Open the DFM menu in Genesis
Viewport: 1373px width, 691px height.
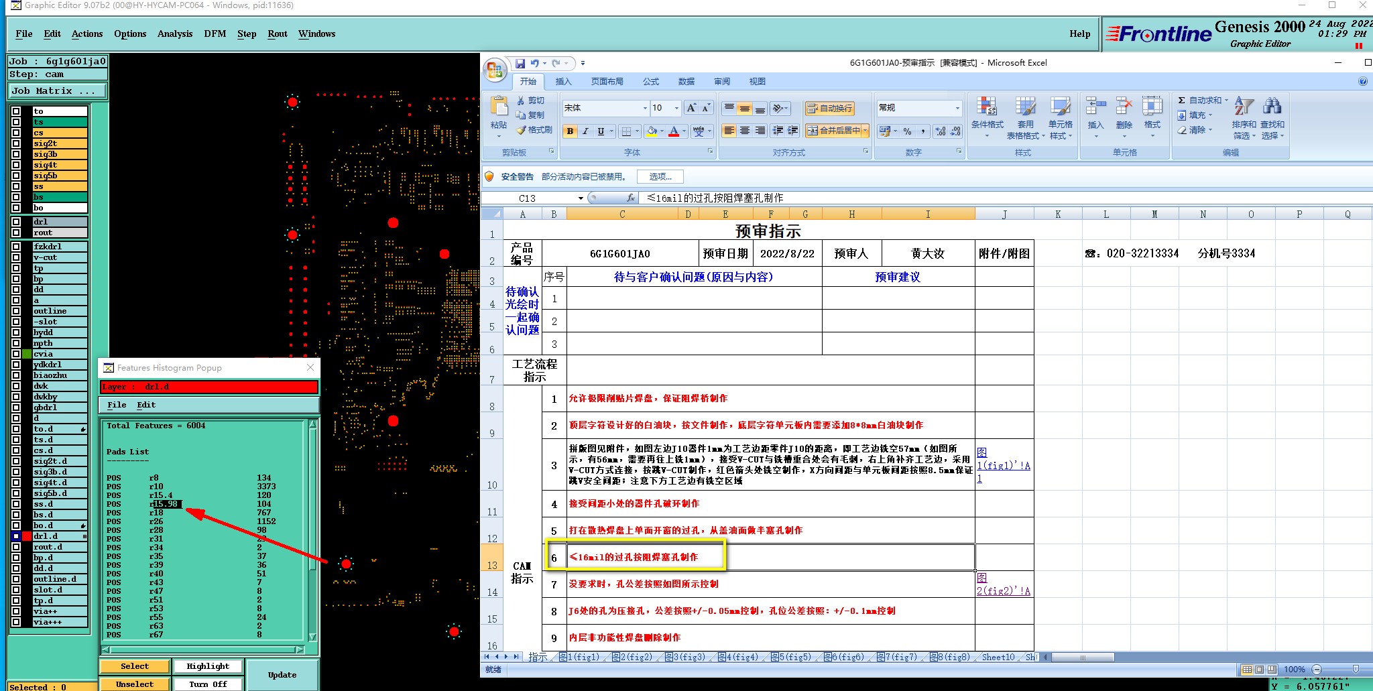coord(215,34)
